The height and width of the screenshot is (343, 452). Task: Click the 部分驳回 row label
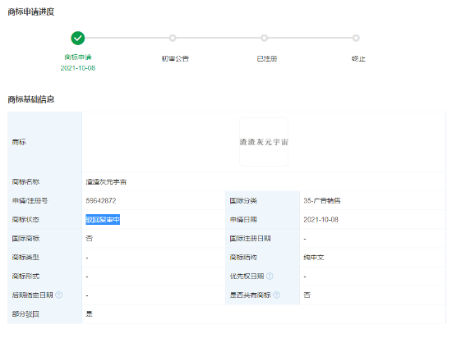25,314
